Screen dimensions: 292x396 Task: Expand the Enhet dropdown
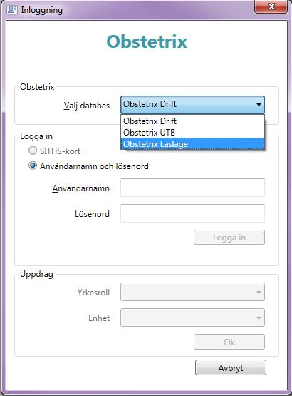[193, 318]
